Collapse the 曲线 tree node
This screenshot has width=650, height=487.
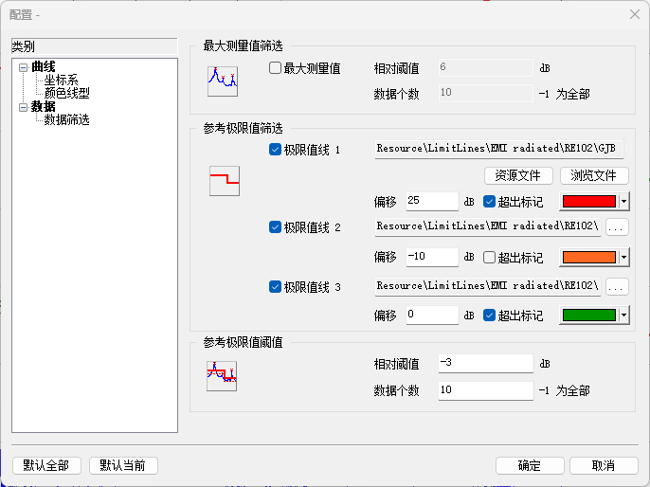click(23, 66)
